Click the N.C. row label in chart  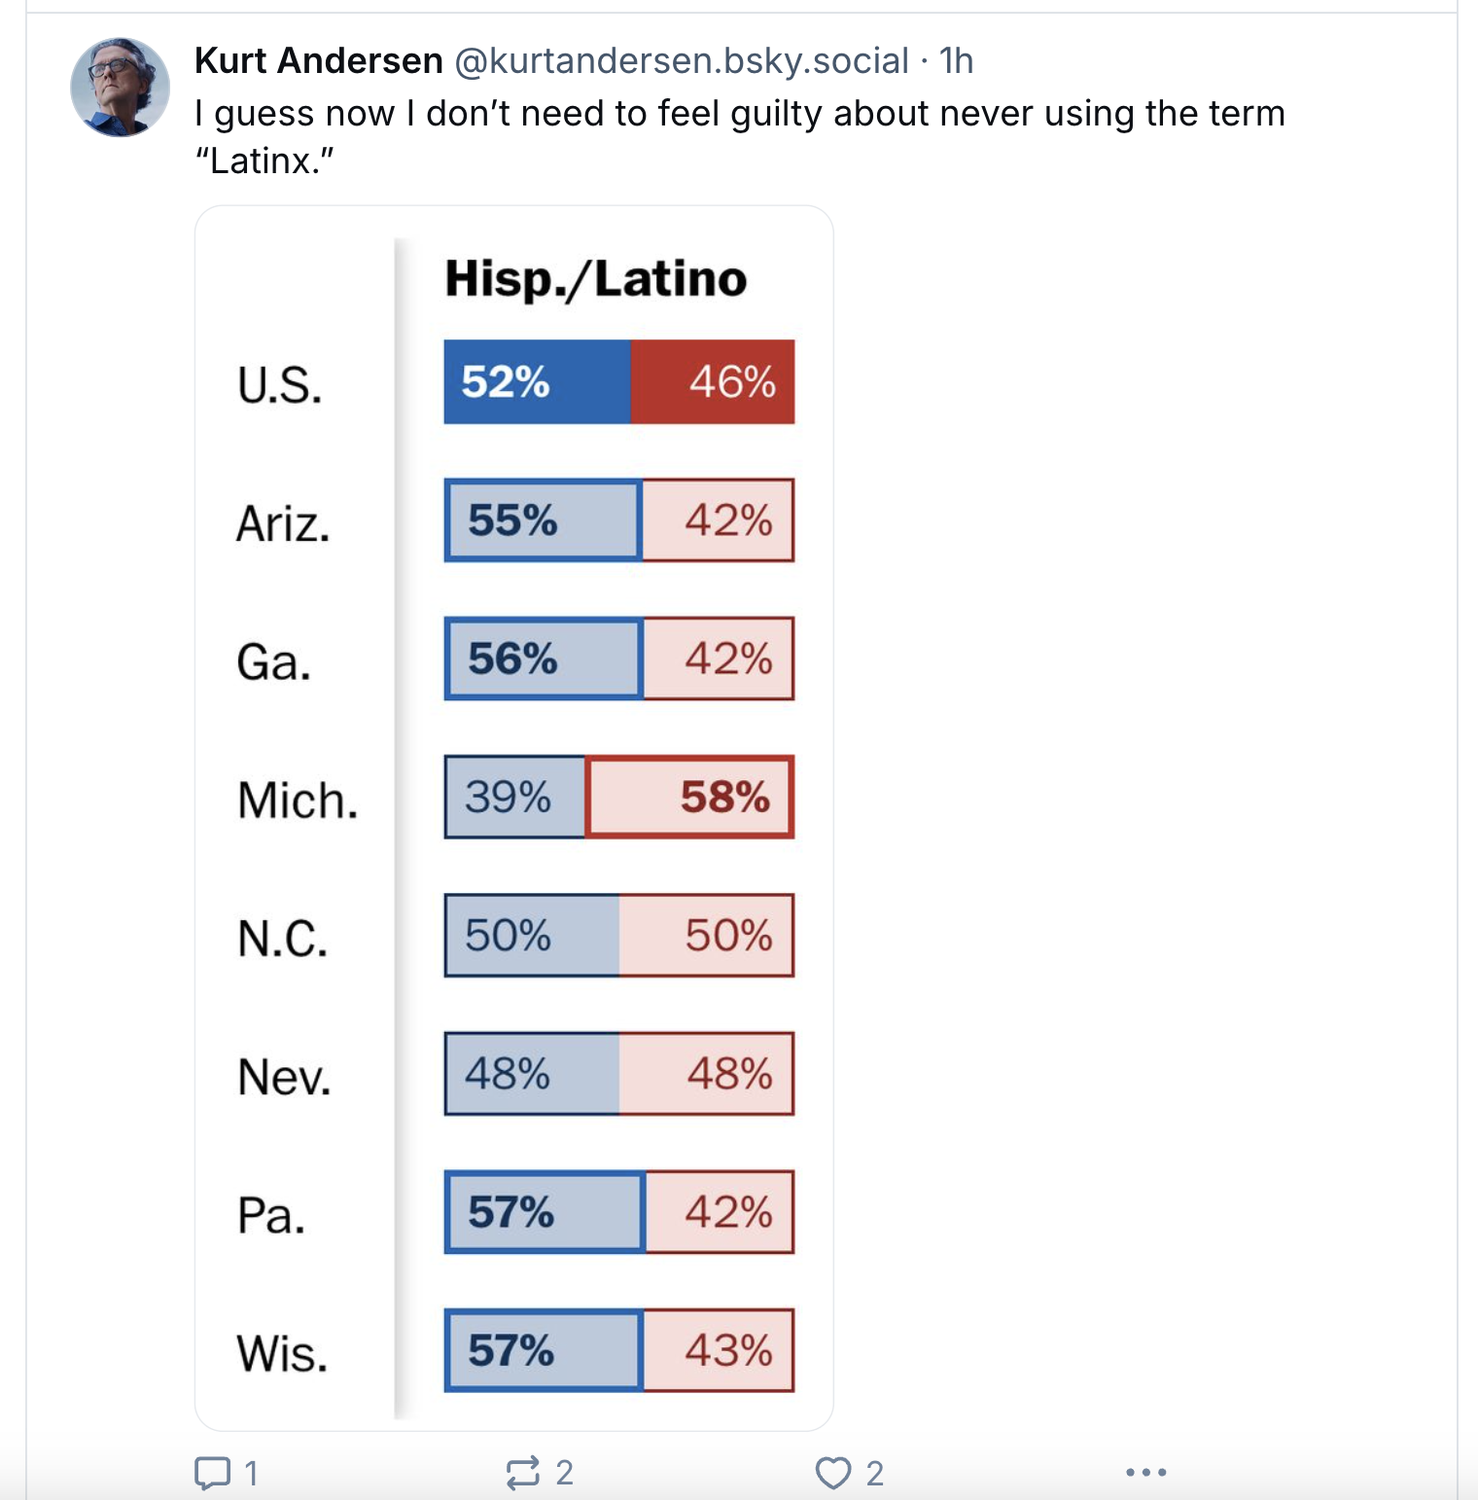(x=282, y=939)
